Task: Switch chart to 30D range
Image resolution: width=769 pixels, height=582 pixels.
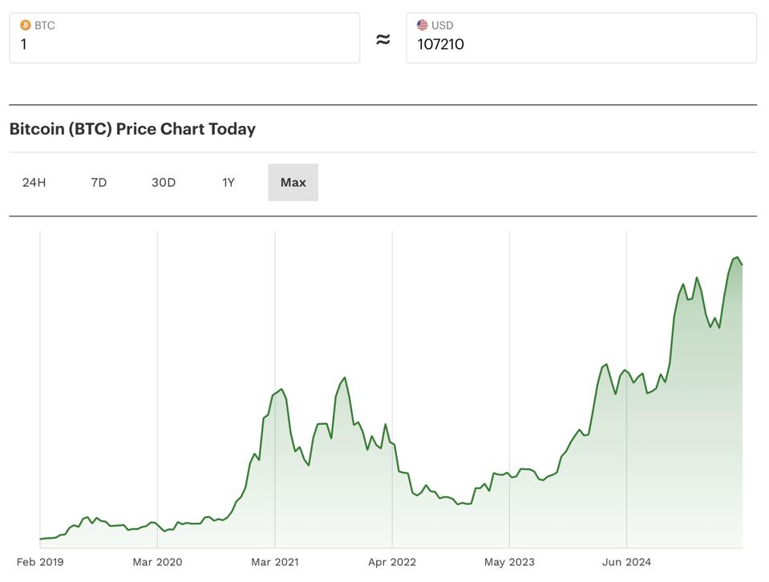Action: click(x=164, y=183)
